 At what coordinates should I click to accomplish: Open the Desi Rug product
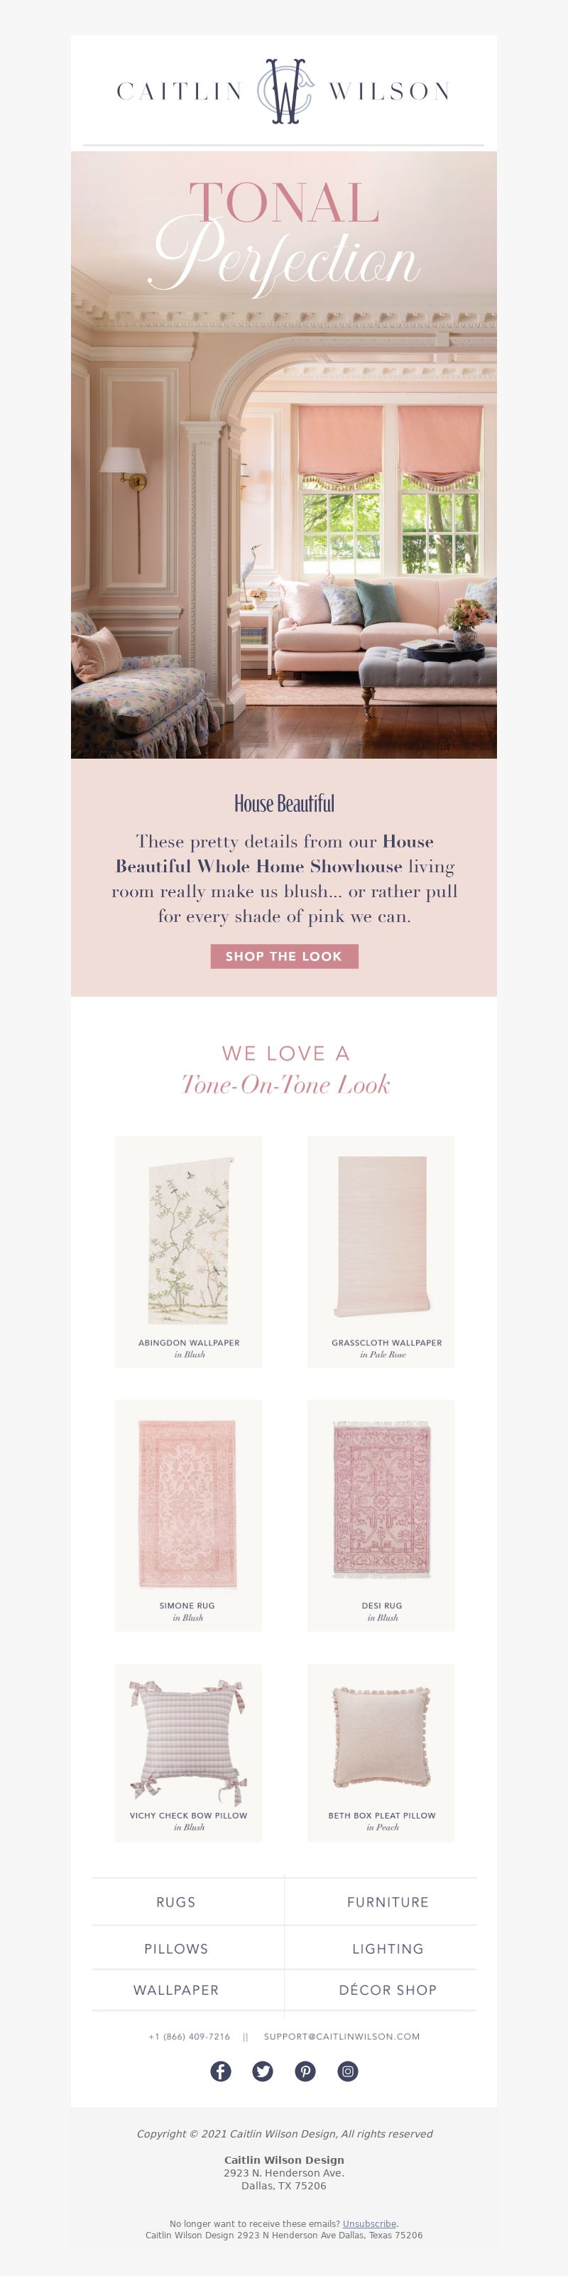tap(381, 1515)
